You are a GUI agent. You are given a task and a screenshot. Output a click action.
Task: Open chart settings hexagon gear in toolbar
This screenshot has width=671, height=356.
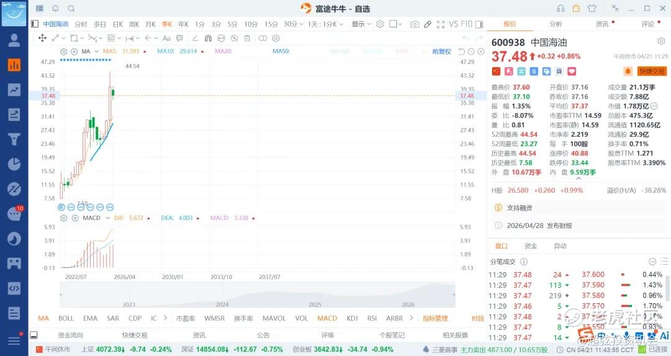pyautogui.click(x=380, y=24)
